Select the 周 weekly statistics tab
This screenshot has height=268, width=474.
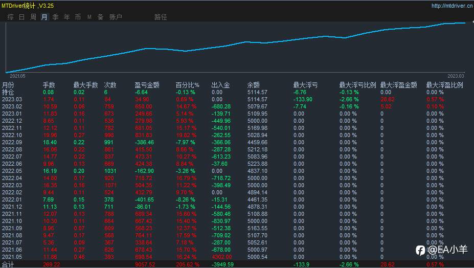tap(33, 17)
